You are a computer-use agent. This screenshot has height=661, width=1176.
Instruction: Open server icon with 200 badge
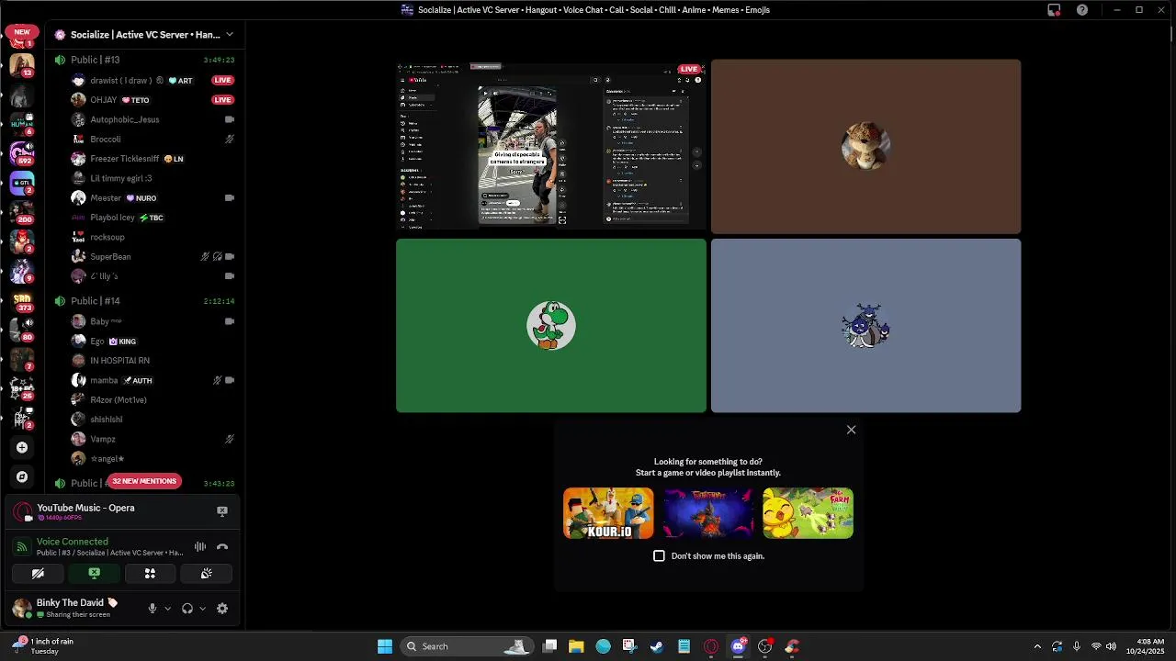click(22, 212)
